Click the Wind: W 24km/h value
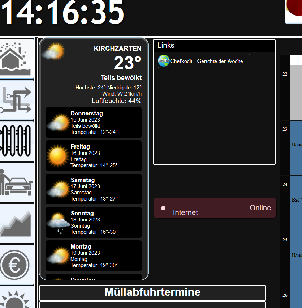302x308 pixels. 122,94
